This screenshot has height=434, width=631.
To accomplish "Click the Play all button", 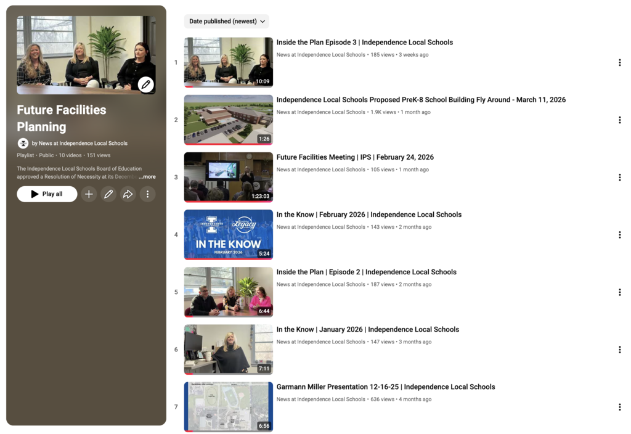I will tap(47, 194).
